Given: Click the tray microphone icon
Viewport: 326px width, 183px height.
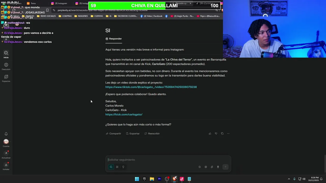Looking at the screenshot, I should point(294,179).
